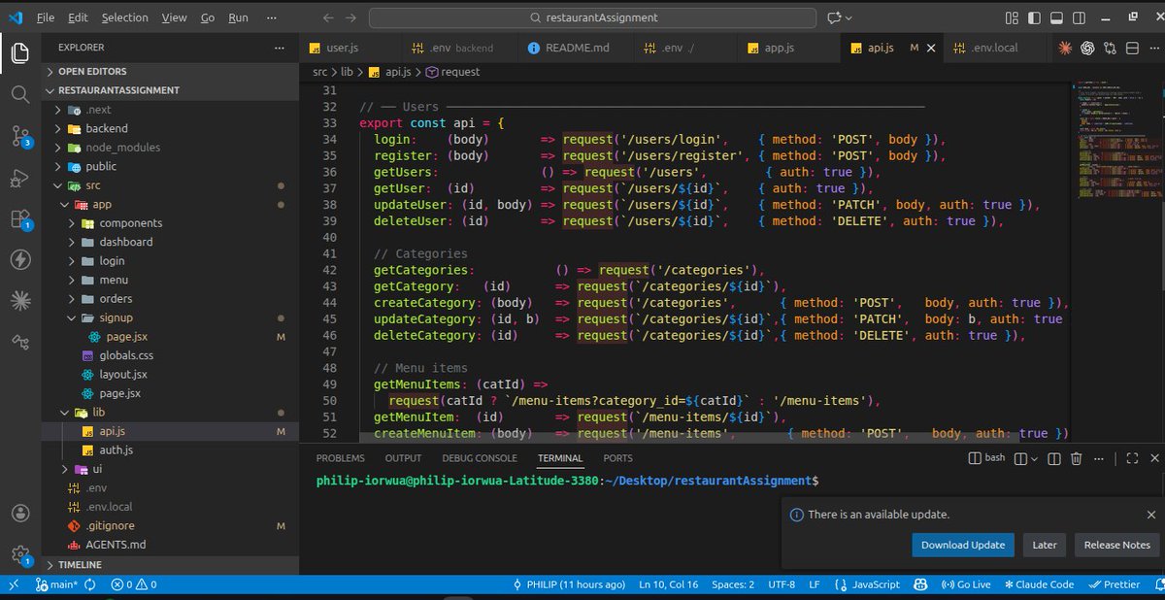Open the Search view in activity bar
The width and height of the screenshot is (1165, 600).
click(20, 94)
